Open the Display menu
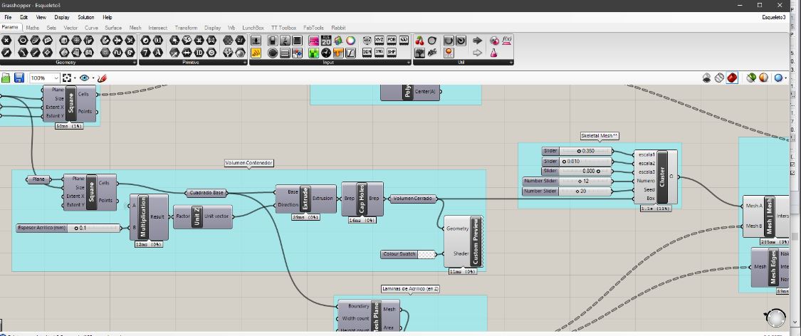Image resolution: width=801 pixels, height=336 pixels. [x=62, y=17]
